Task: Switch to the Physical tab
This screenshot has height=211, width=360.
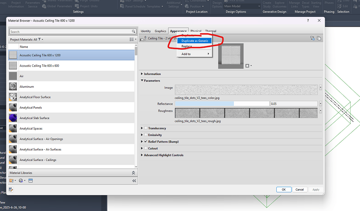Action: click(196, 31)
